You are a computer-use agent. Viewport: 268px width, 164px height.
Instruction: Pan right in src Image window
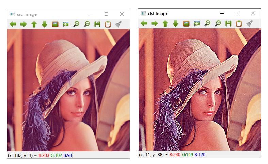coord(23,24)
